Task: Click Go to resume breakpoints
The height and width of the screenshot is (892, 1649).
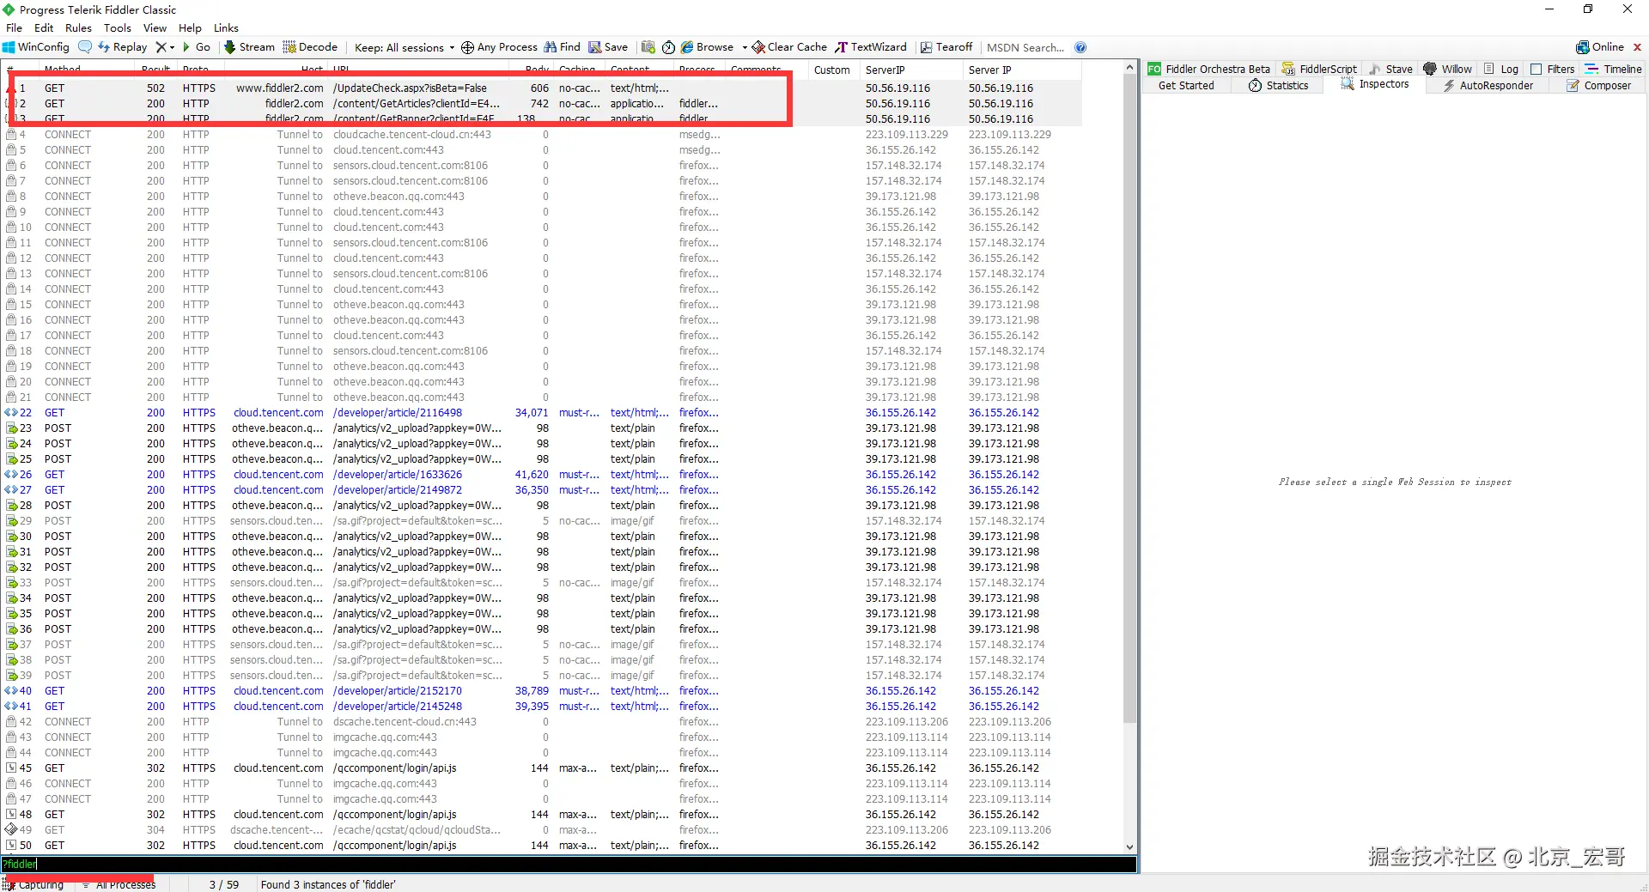Action: [197, 47]
